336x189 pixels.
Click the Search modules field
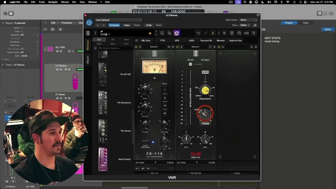coord(116,48)
